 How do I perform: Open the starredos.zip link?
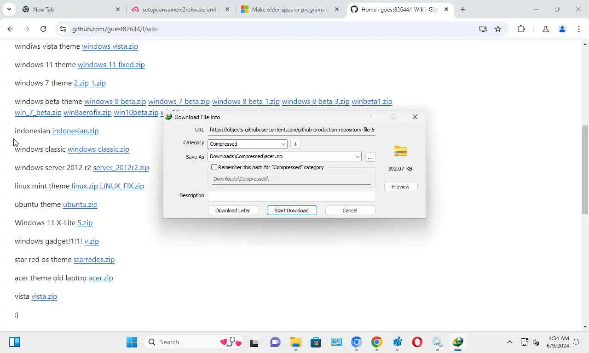click(94, 260)
